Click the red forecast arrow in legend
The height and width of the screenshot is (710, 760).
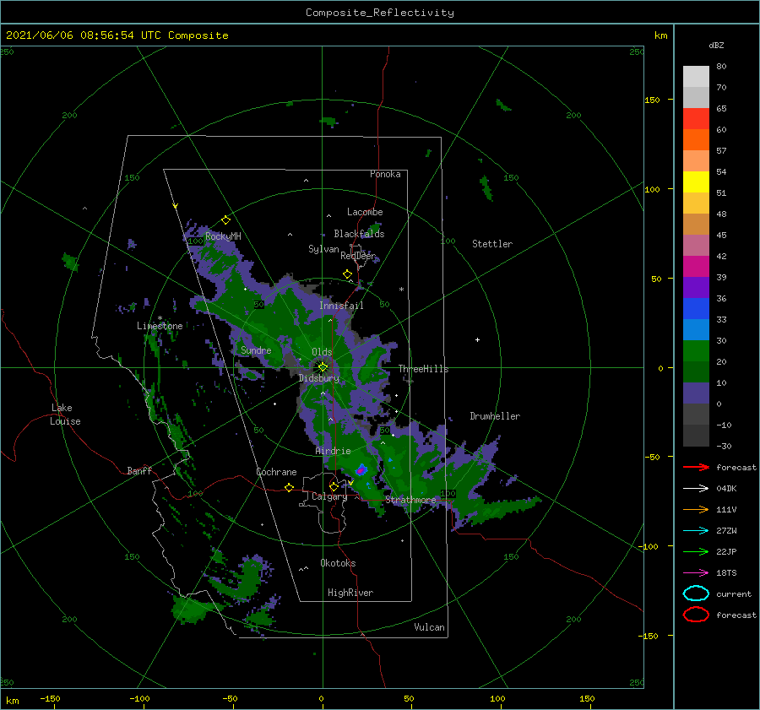click(x=696, y=467)
